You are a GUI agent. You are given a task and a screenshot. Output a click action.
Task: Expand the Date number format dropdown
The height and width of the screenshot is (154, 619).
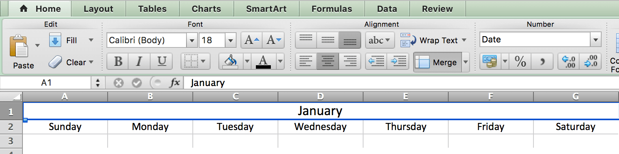pos(595,39)
